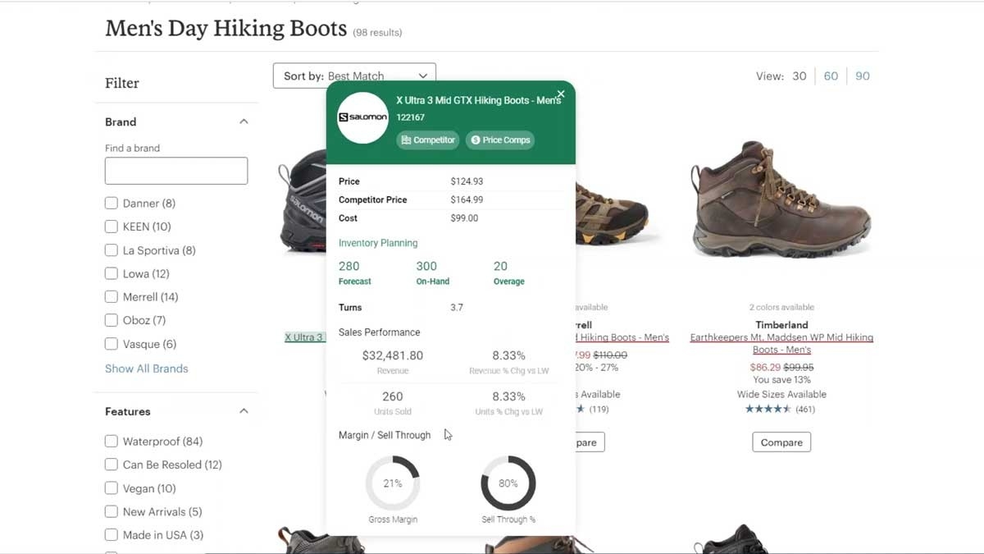The width and height of the screenshot is (984, 554).
Task: Switch view to 90 results per page
Action: [862, 76]
